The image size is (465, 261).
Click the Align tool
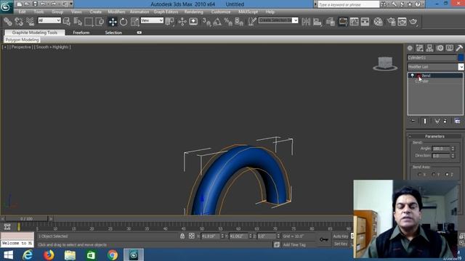point(318,22)
